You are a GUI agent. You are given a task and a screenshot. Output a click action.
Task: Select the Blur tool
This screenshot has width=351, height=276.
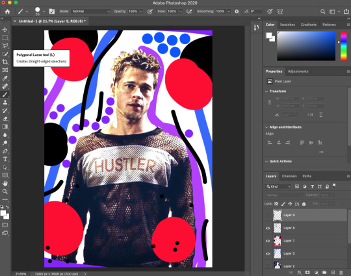5,134
